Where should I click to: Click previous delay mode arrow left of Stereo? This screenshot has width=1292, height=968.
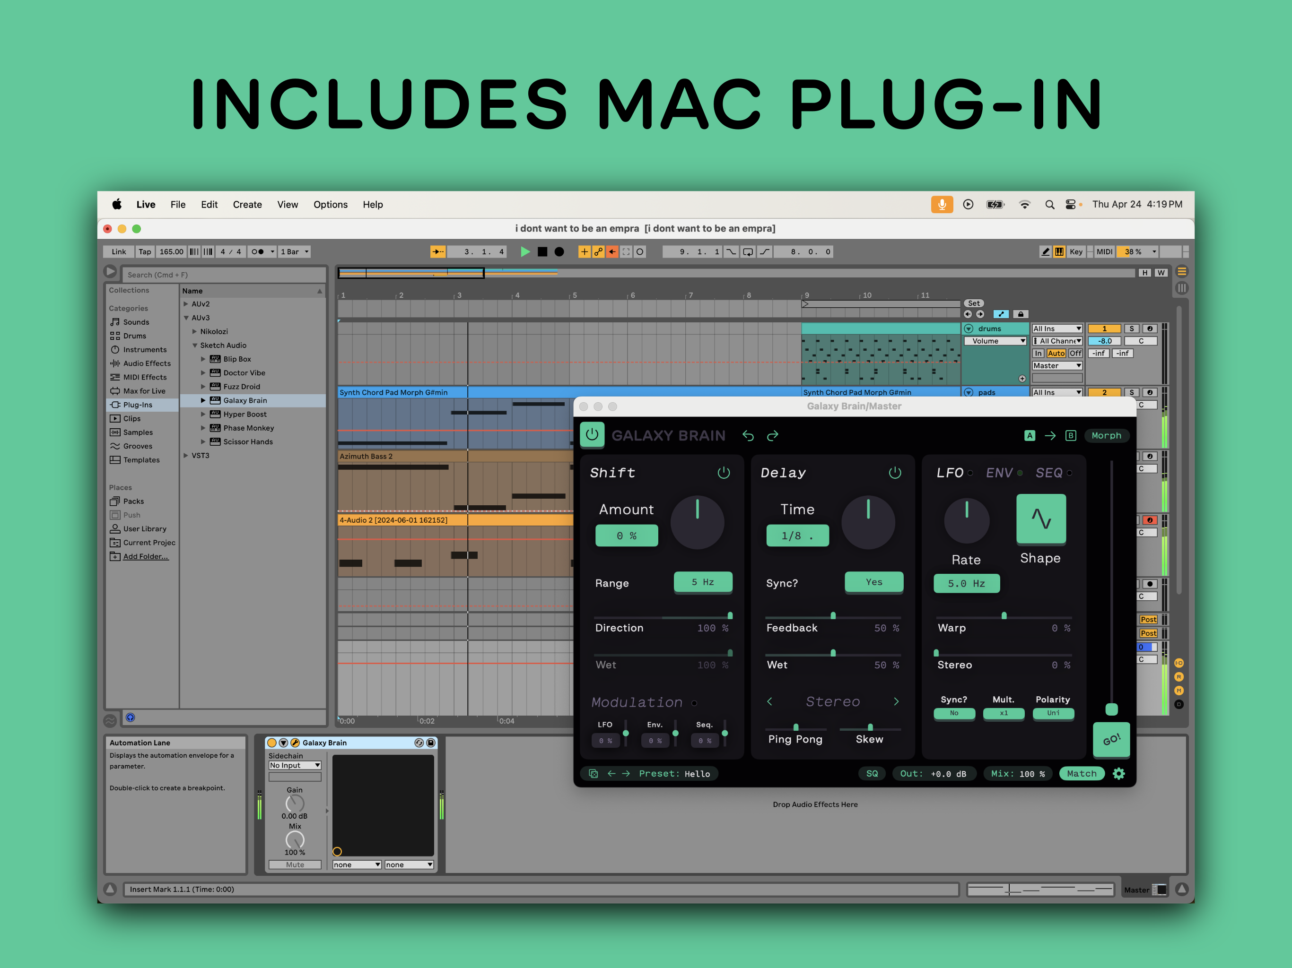click(770, 701)
